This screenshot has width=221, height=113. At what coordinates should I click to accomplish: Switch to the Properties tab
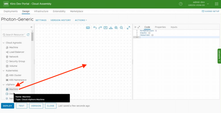click(x=160, y=27)
